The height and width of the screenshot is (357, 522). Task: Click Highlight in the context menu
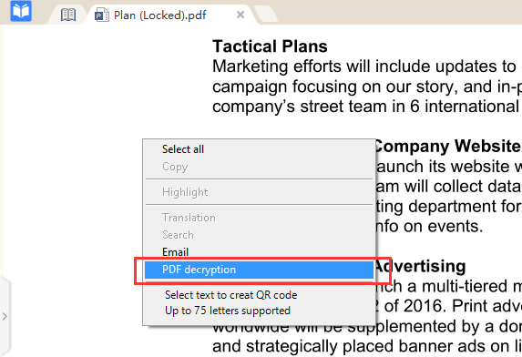coord(185,192)
